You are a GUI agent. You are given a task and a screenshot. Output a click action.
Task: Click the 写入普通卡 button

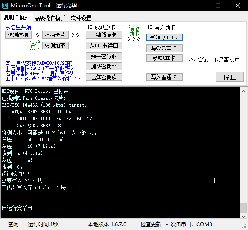click(164, 77)
